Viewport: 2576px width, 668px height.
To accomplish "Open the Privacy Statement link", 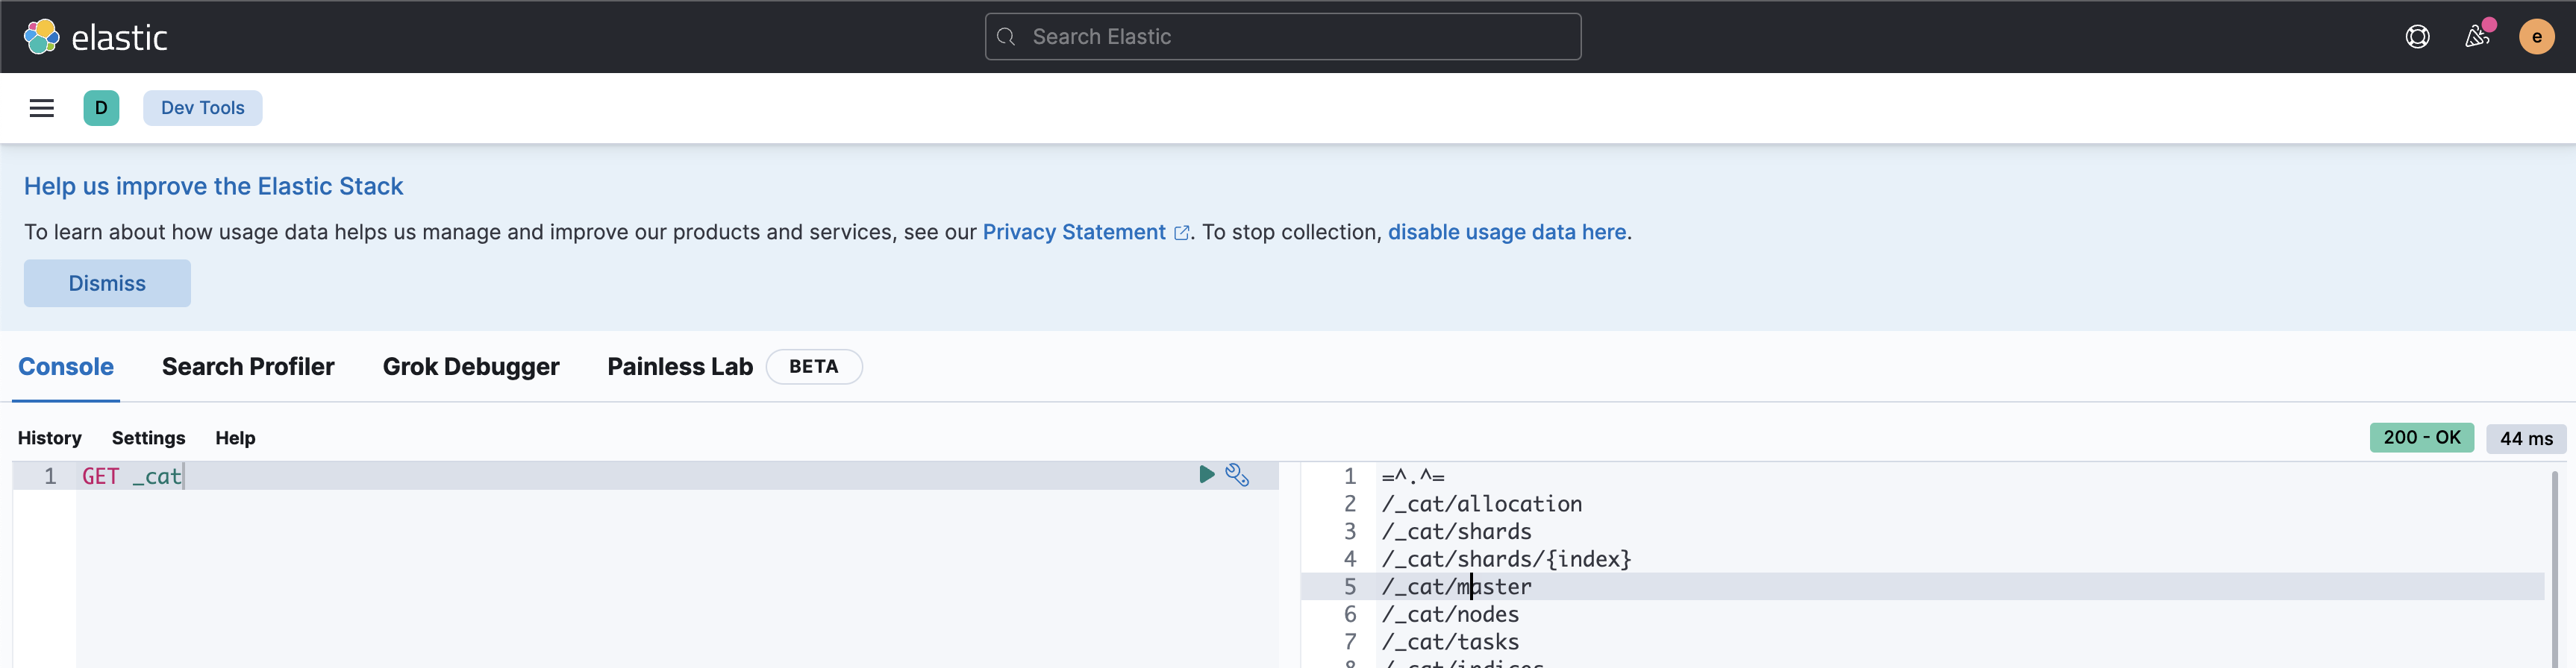I will (1074, 232).
